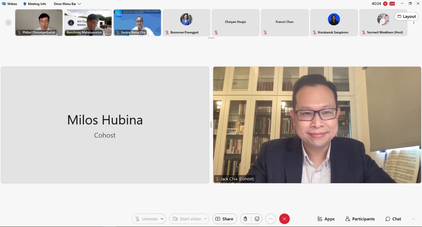
Task: Click the red recording indicator icon
Action: [385, 4]
